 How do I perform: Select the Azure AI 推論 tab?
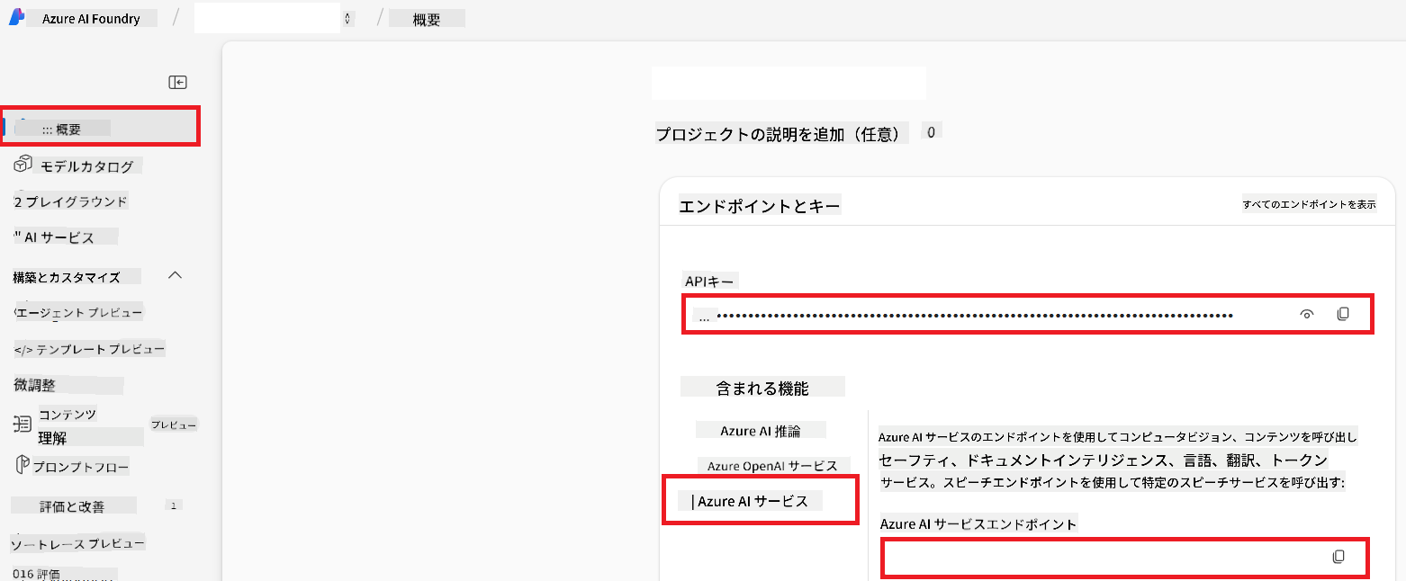point(760,431)
